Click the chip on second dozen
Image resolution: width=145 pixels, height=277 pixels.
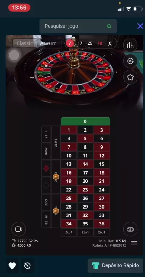tap(56, 176)
